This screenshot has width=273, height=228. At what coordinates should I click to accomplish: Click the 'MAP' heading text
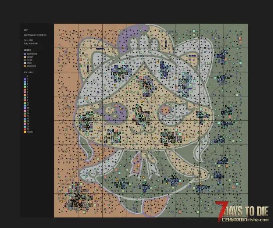(x=26, y=30)
